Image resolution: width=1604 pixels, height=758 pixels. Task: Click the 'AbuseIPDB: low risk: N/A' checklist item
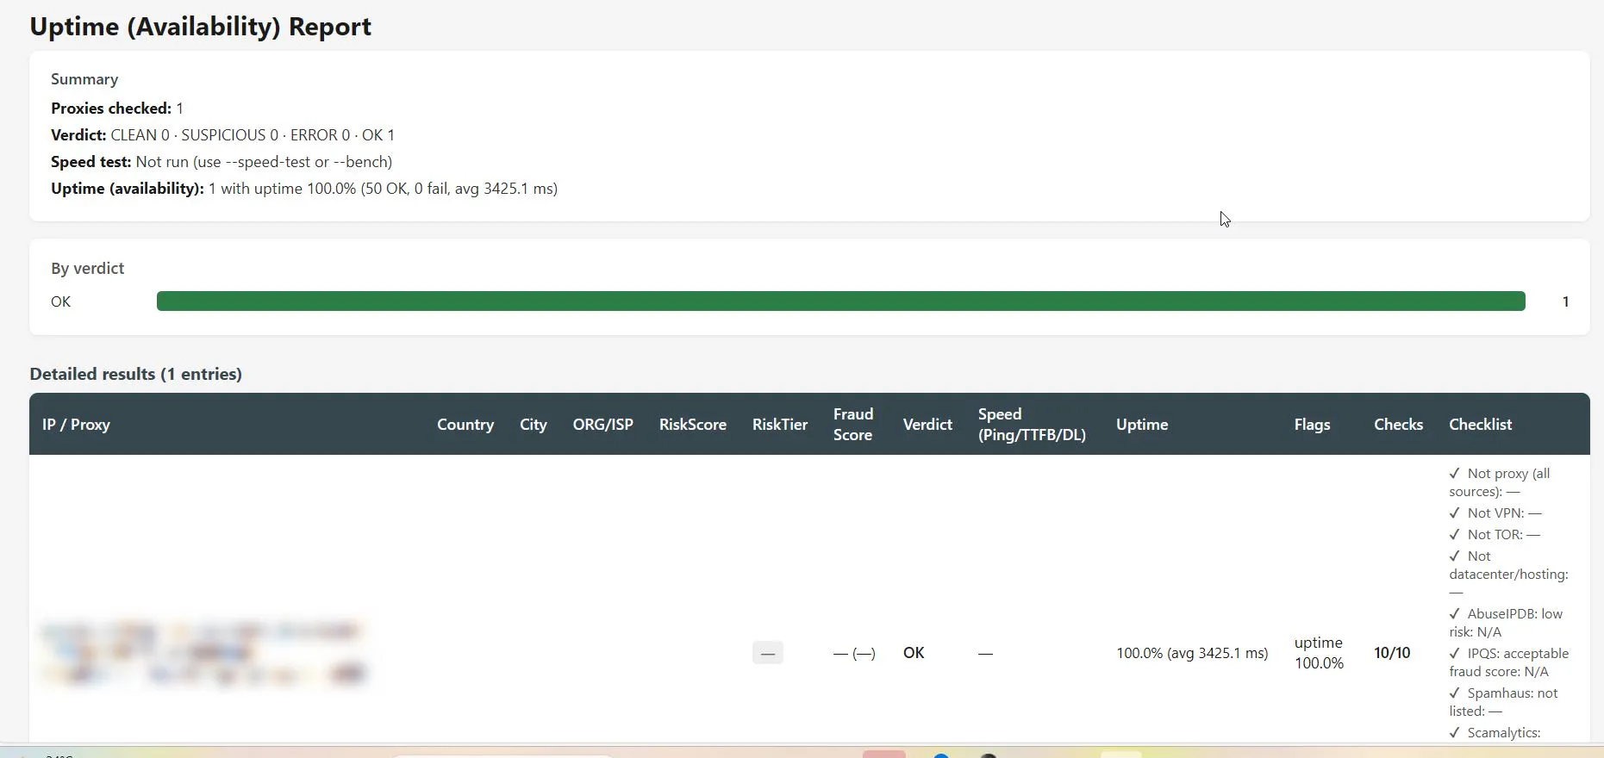pyautogui.click(x=1506, y=623)
